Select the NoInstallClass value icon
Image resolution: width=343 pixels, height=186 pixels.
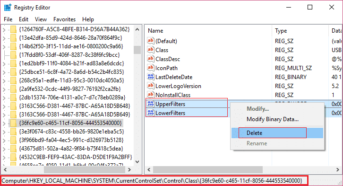151,95
